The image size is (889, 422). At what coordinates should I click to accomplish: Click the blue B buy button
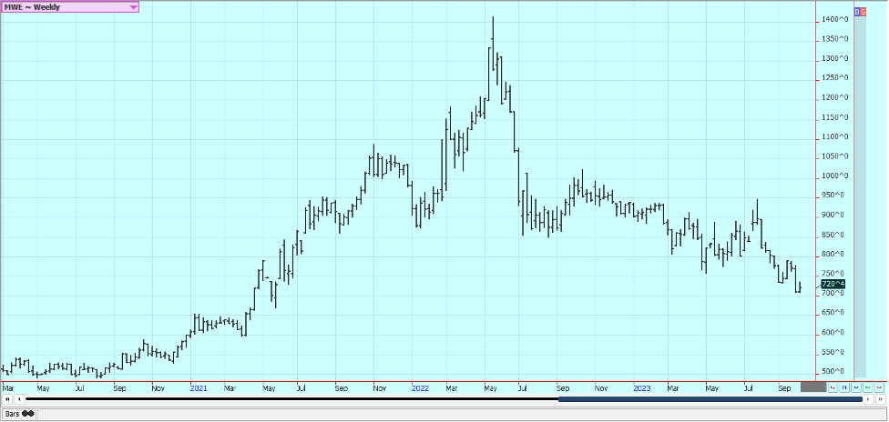coord(855,11)
